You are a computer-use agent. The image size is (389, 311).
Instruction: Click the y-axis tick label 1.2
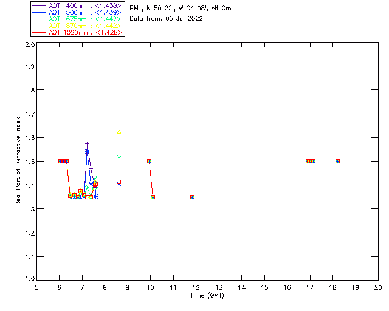pos(30,233)
